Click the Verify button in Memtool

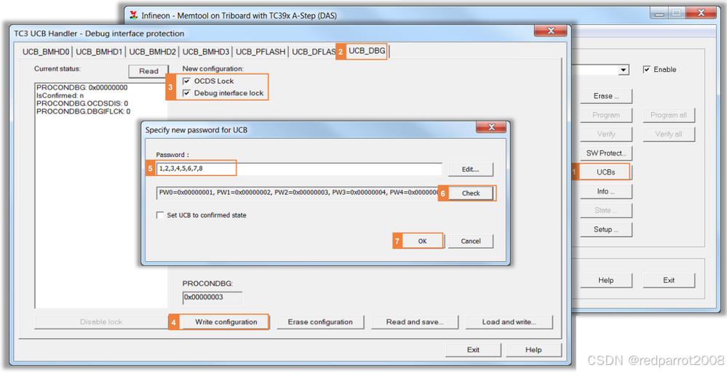point(606,134)
